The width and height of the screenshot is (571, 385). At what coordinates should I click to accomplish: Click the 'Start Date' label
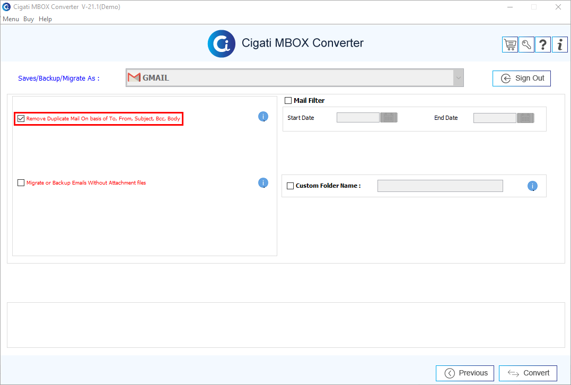click(301, 118)
